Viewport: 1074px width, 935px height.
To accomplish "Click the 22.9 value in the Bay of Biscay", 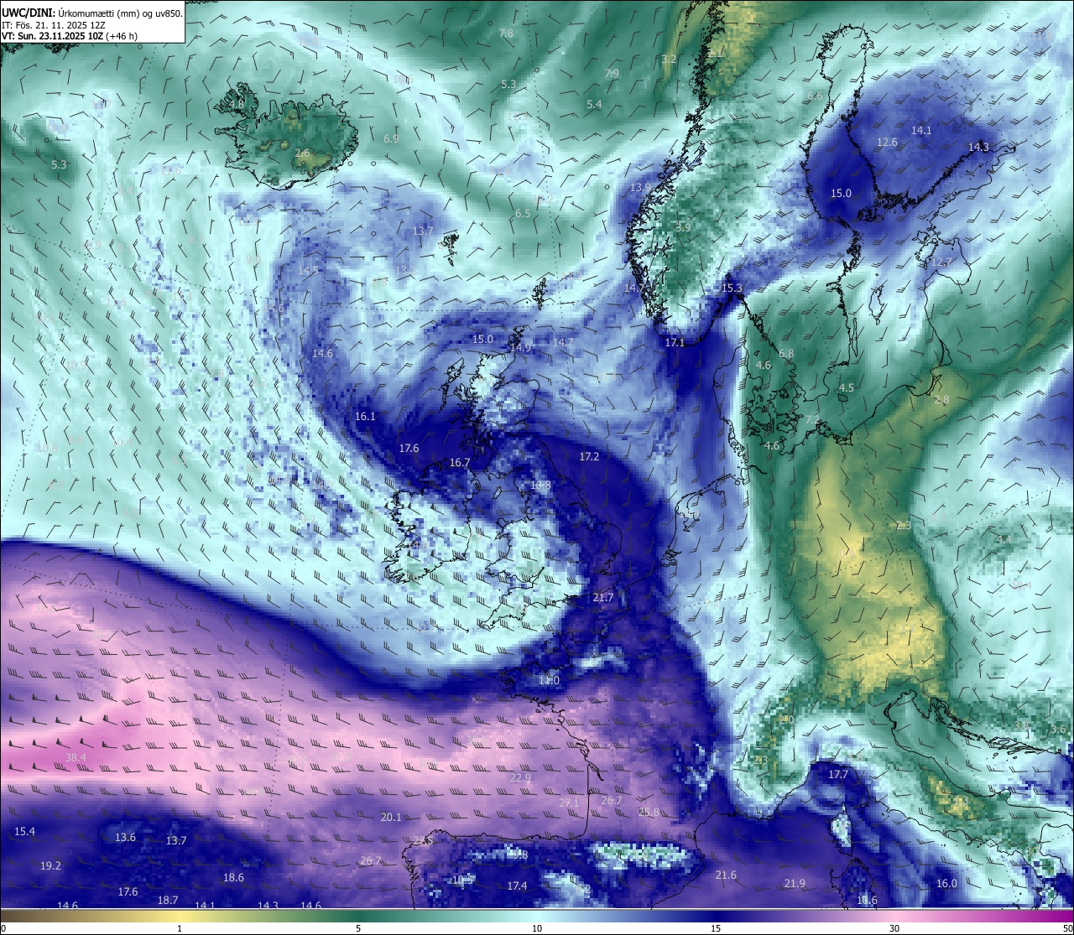I will tap(520, 778).
